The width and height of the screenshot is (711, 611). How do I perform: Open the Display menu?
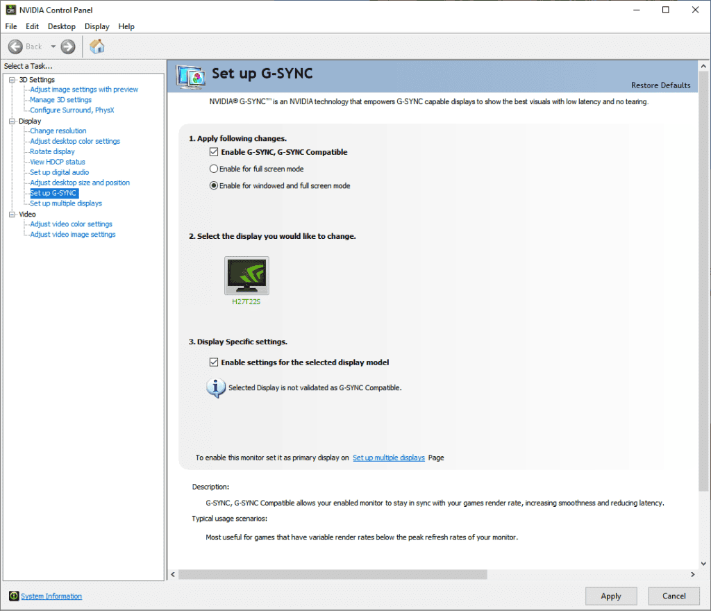point(97,26)
